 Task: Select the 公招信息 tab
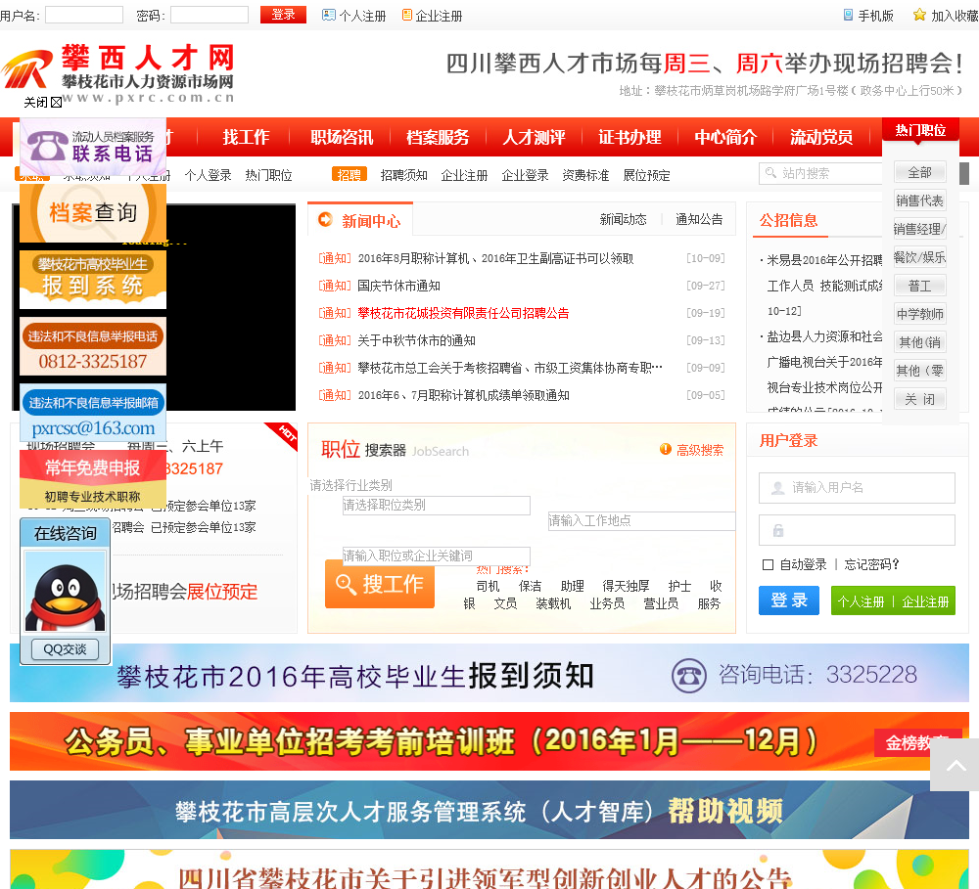click(788, 220)
